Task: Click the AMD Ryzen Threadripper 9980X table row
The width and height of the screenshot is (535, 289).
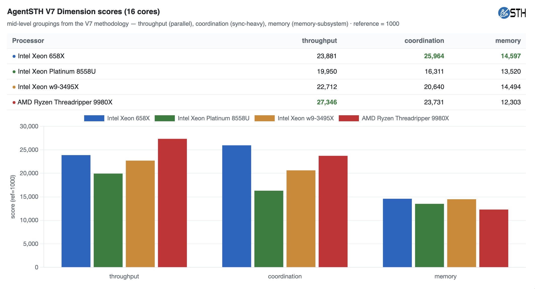Action: [266, 102]
